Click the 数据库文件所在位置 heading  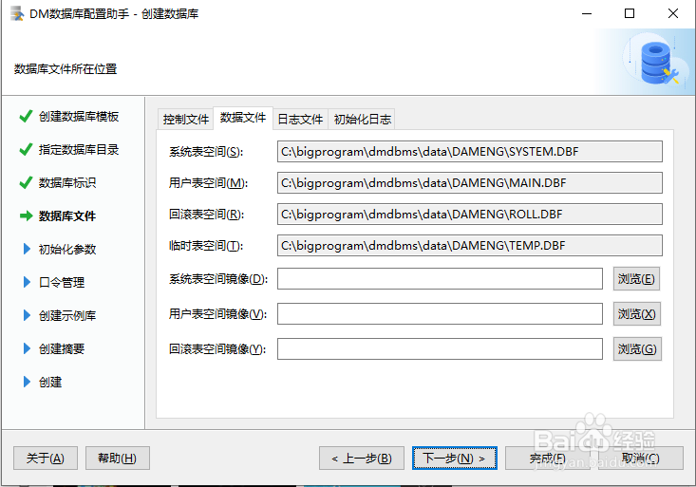point(66,68)
